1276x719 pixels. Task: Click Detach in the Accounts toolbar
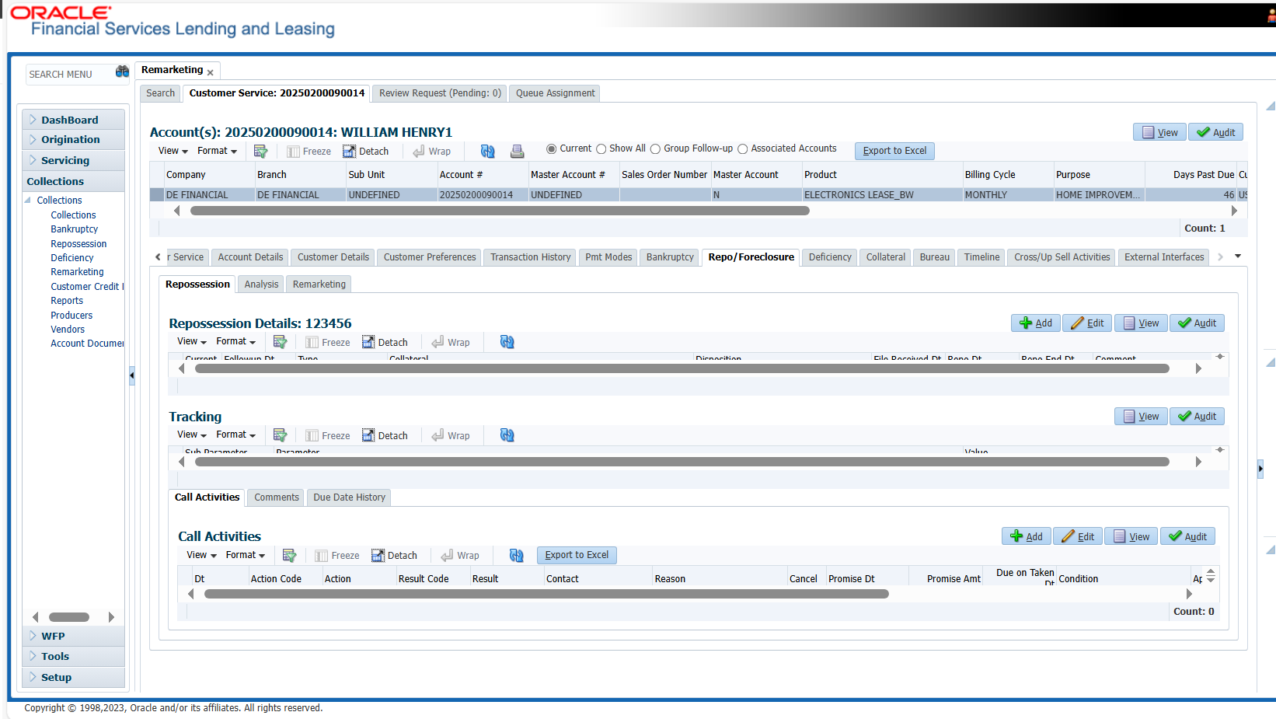click(365, 152)
